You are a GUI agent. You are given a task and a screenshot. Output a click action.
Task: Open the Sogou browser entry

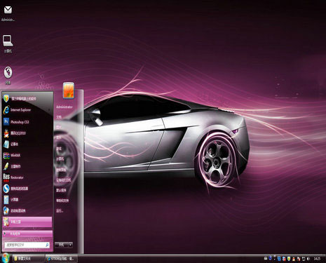pyautogui.click(x=27, y=189)
